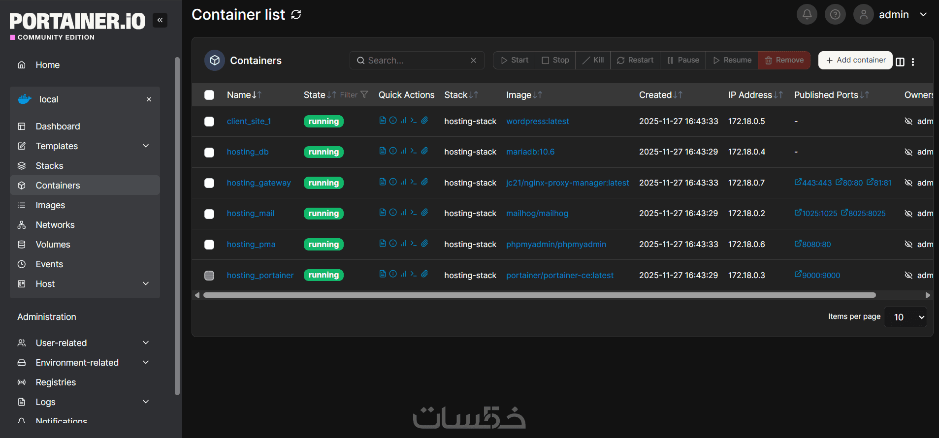View stats for hosting_db
This screenshot has height=438, width=939.
coord(403,151)
